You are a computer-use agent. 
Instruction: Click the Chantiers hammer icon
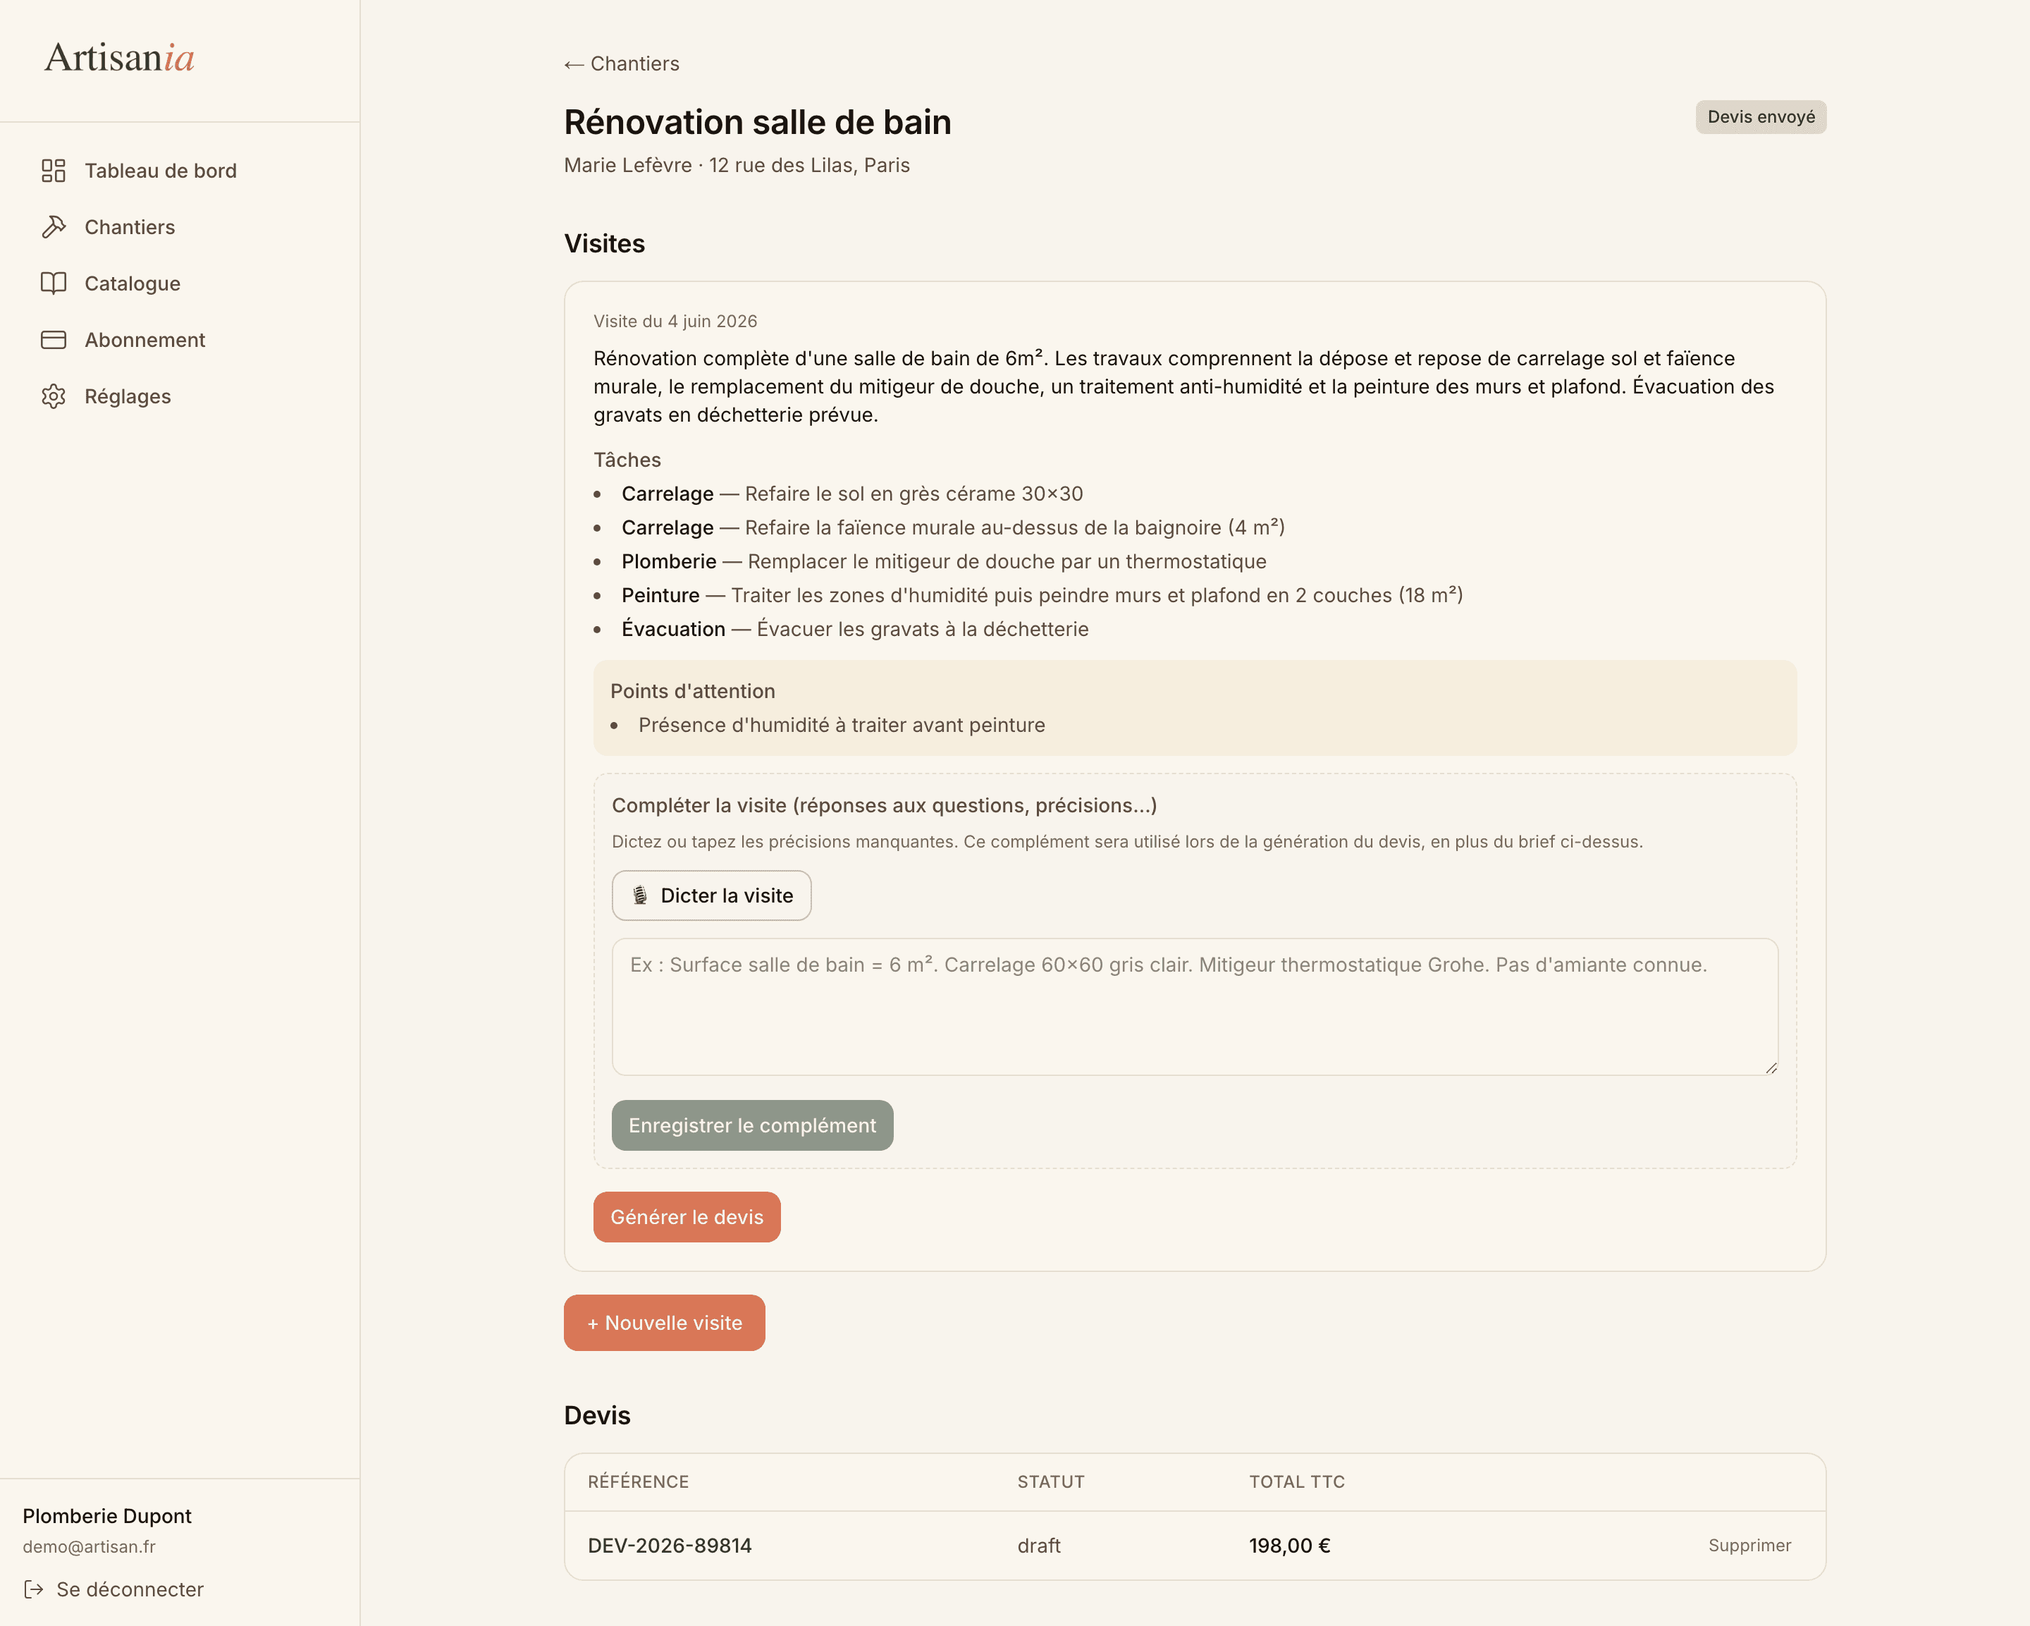pyautogui.click(x=54, y=227)
